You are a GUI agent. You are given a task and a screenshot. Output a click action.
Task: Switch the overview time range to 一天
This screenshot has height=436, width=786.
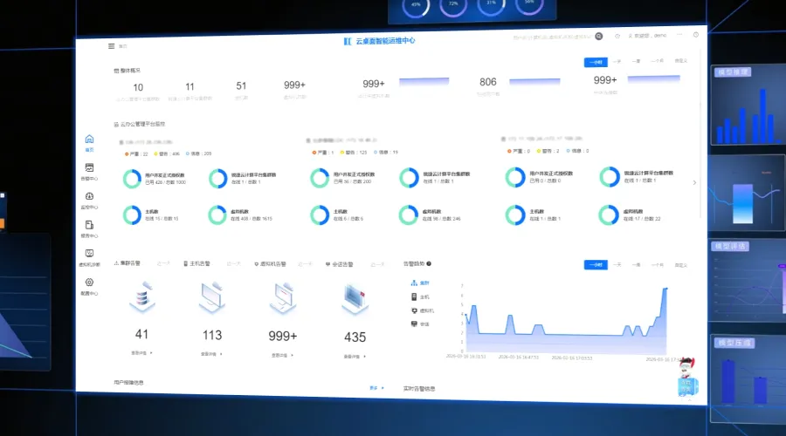tap(617, 62)
